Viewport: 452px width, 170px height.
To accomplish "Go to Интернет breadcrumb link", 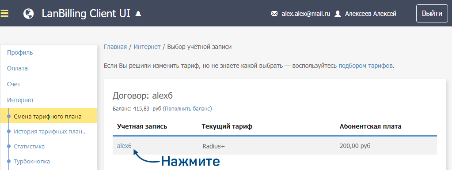I will tap(147, 47).
